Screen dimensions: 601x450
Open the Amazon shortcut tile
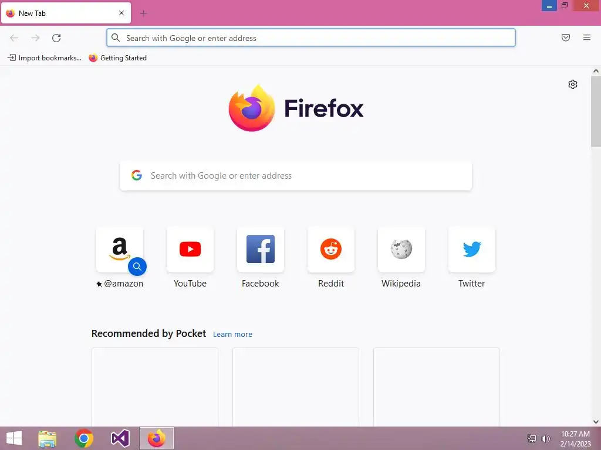(120, 250)
